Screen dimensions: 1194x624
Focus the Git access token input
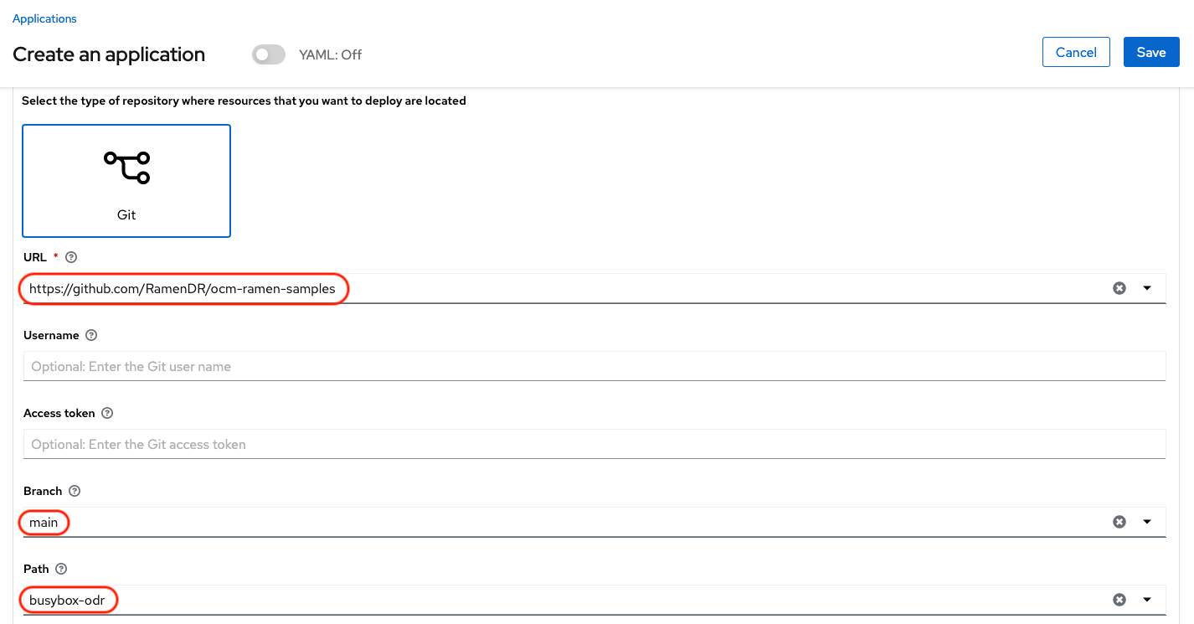click(x=594, y=444)
